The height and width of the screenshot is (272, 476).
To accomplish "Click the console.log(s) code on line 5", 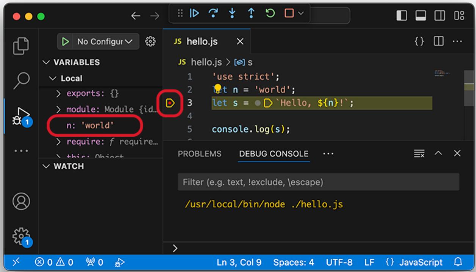I will tap(251, 129).
